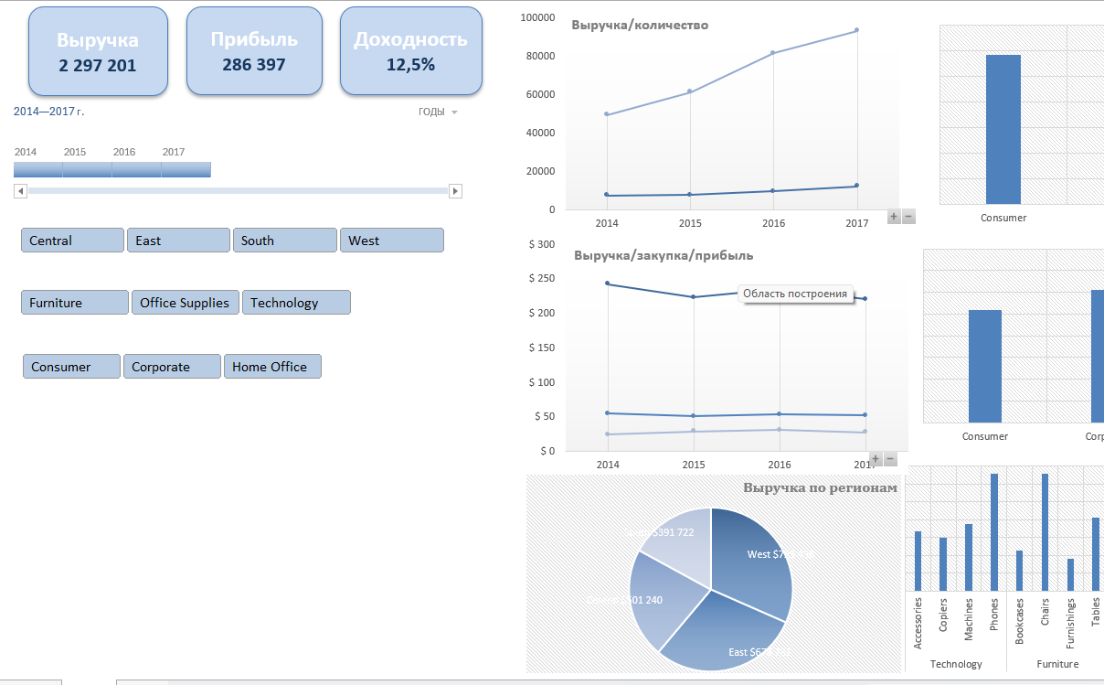Toggle the West region slicer

click(391, 241)
